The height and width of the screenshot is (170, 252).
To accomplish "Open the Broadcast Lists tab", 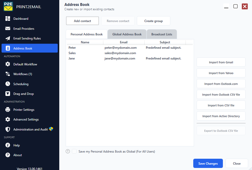I will [x=162, y=34].
